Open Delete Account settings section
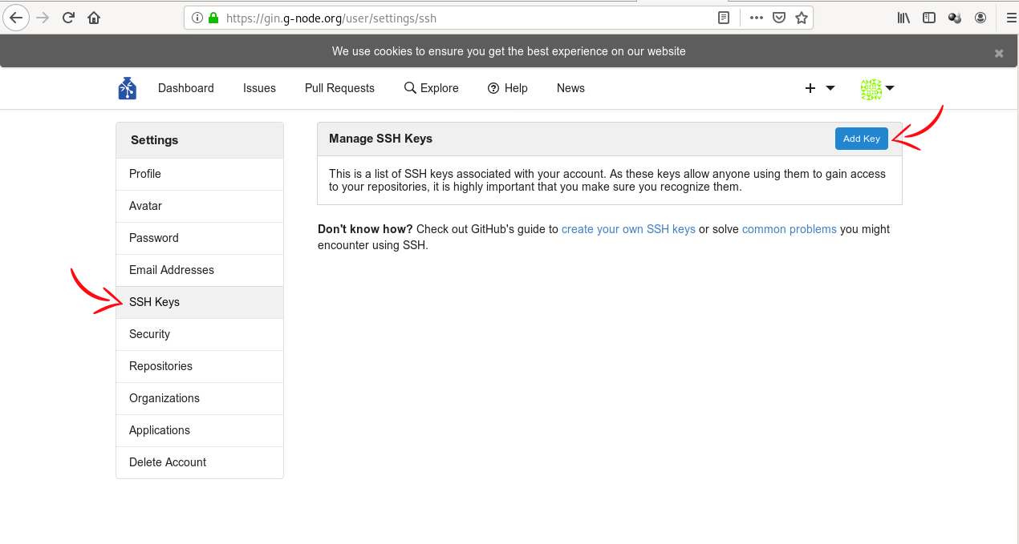Image resolution: width=1019 pixels, height=544 pixels. click(x=168, y=462)
